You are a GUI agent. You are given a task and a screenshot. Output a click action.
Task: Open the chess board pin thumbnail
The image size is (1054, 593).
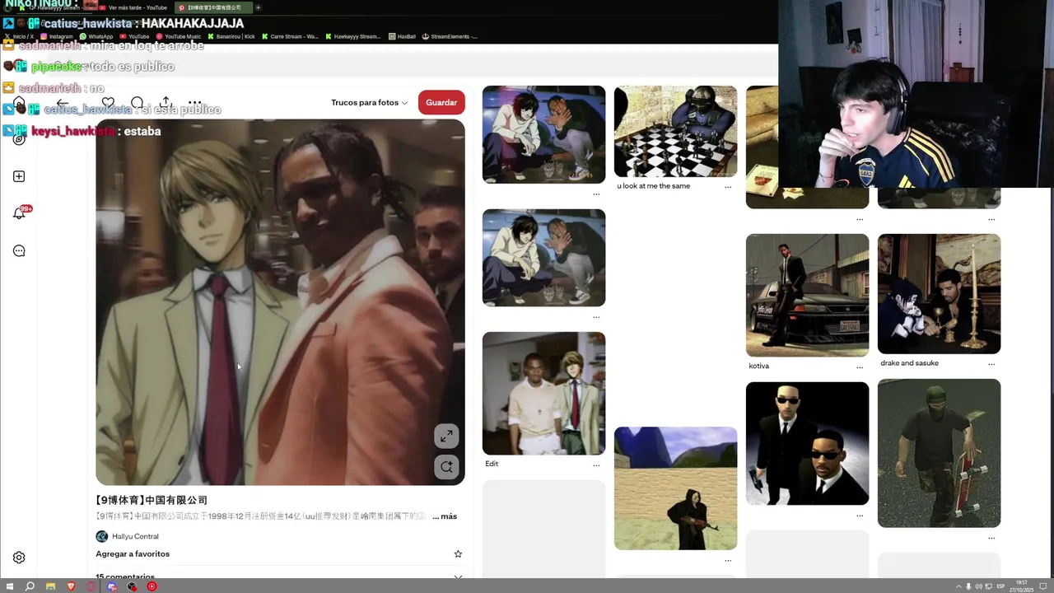[675, 131]
